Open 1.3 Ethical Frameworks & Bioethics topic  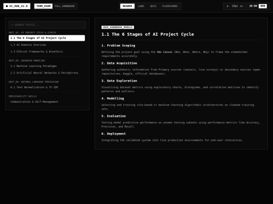tap(47, 51)
